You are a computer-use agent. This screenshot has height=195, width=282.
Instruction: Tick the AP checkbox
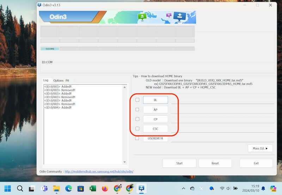point(137,110)
